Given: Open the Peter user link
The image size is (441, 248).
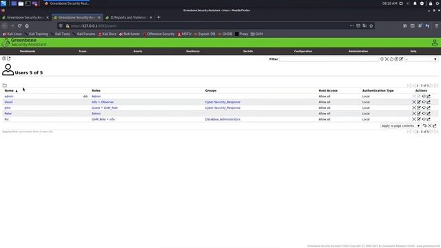Looking at the screenshot, I should 8,114.
